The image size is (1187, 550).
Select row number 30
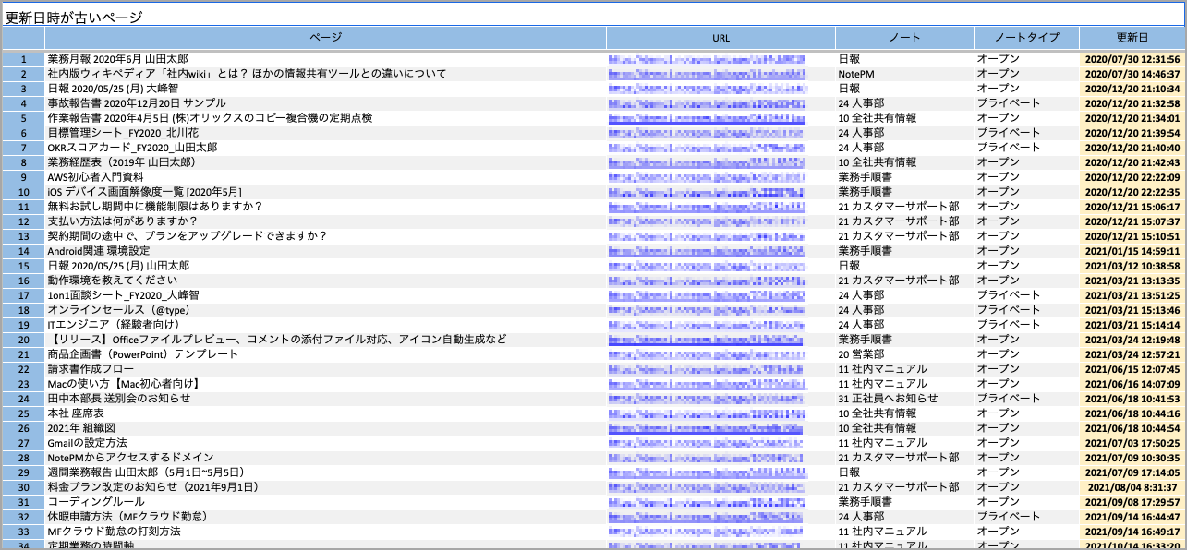pyautogui.click(x=23, y=487)
